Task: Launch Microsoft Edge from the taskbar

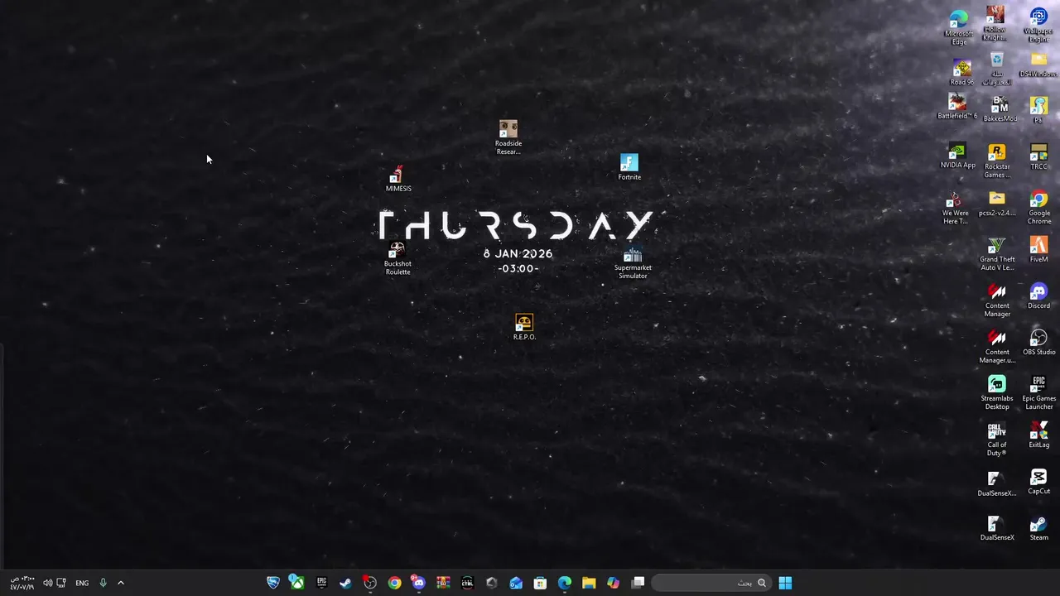Action: pyautogui.click(x=565, y=583)
